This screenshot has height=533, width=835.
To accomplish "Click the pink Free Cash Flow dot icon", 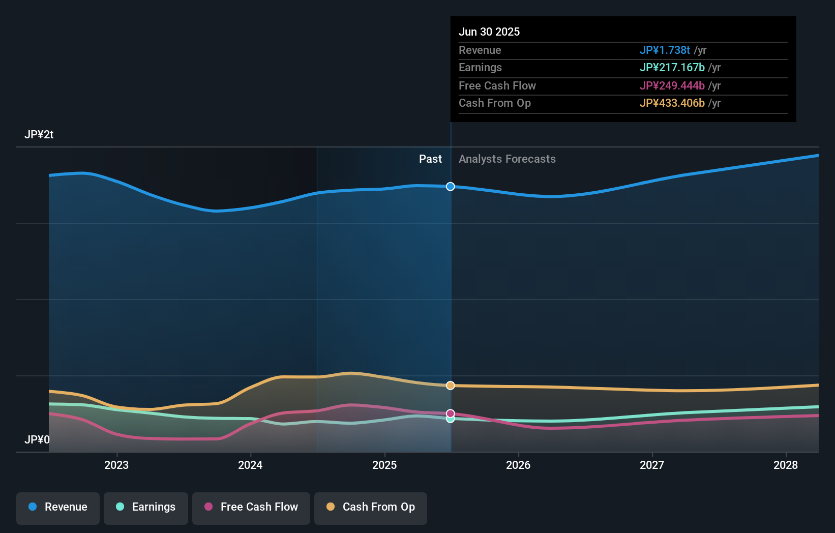I will pyautogui.click(x=208, y=507).
